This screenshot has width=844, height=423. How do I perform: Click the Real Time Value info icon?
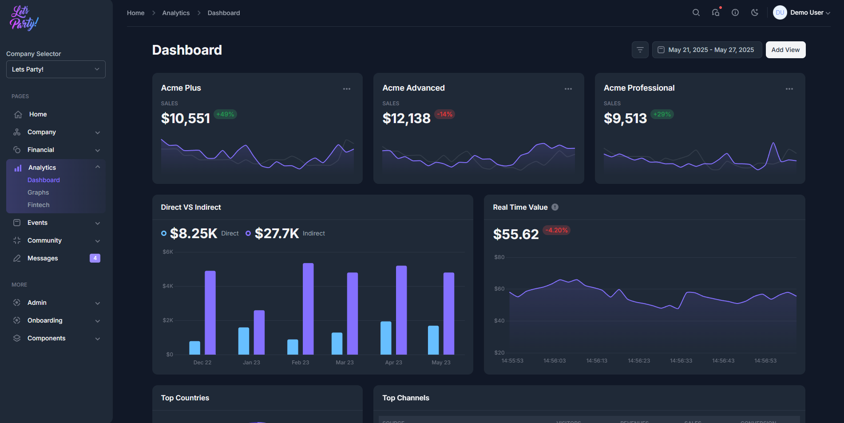(x=555, y=207)
